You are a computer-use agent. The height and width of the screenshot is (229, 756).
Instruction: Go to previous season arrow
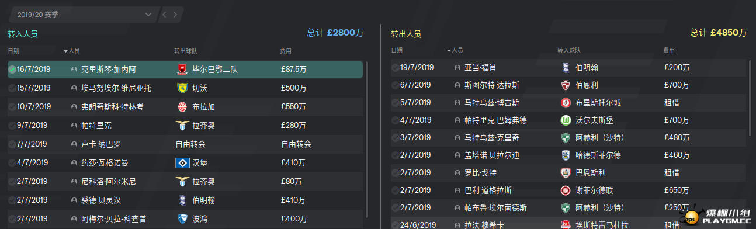(x=165, y=14)
